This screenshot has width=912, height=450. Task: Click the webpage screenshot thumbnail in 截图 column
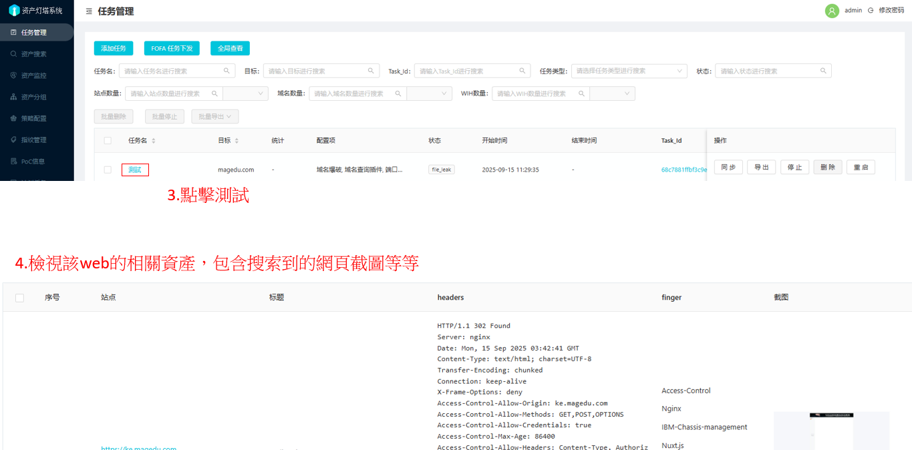tap(831, 431)
